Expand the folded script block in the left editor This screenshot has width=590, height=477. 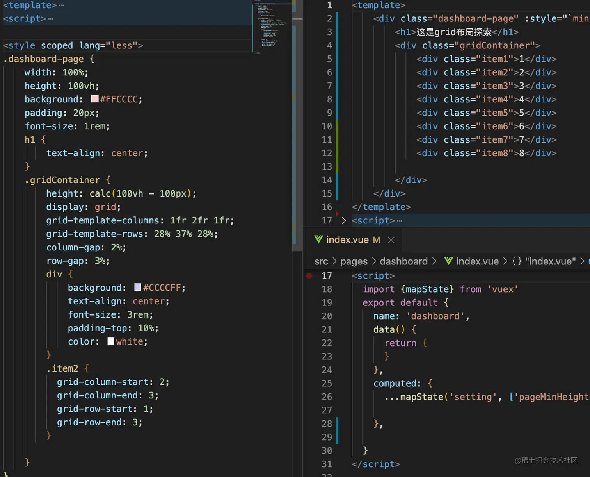click(x=51, y=19)
